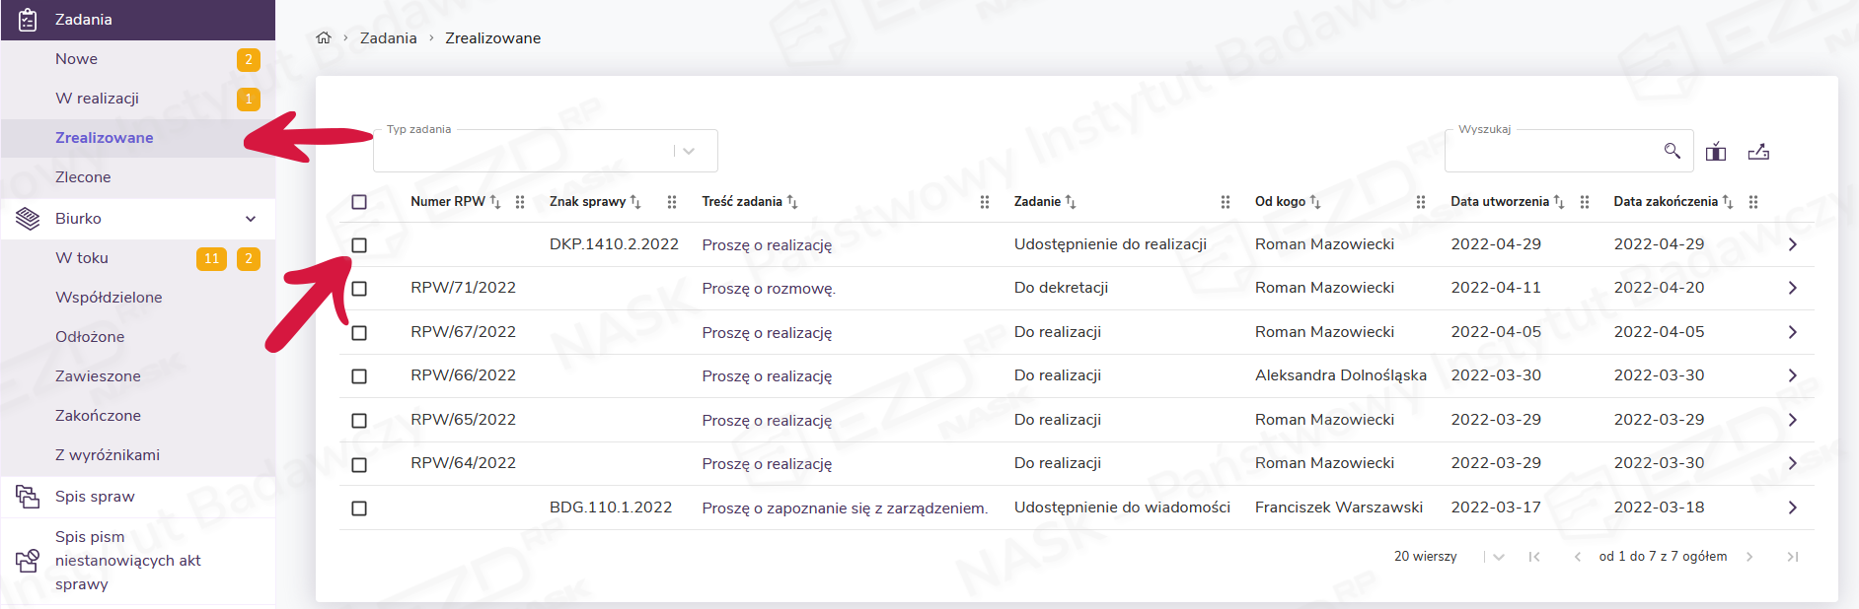Open Spis spraw in sidebar
The width and height of the screenshot is (1859, 609).
[95, 497]
